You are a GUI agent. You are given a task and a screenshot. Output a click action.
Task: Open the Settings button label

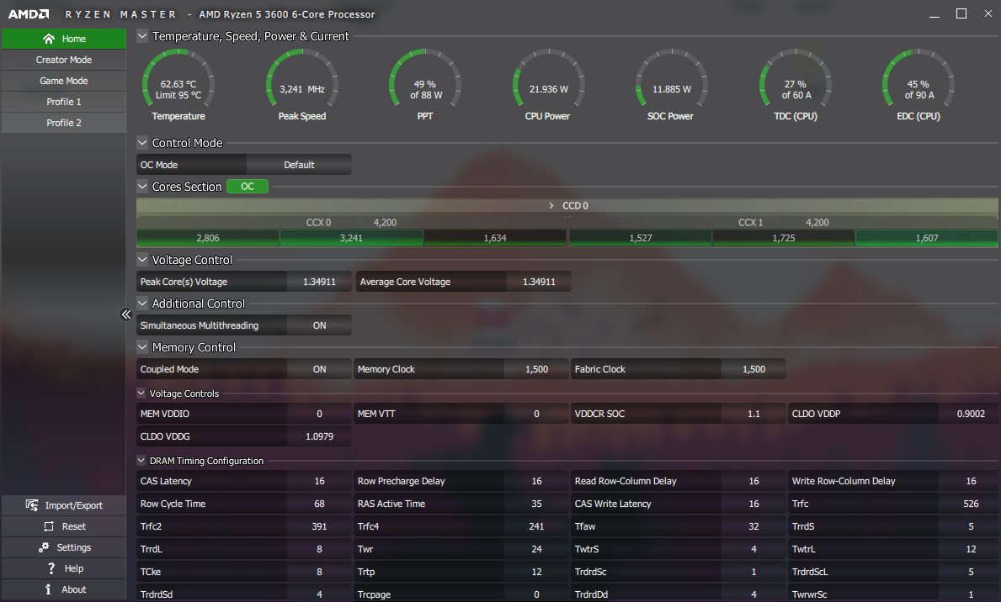tap(74, 547)
